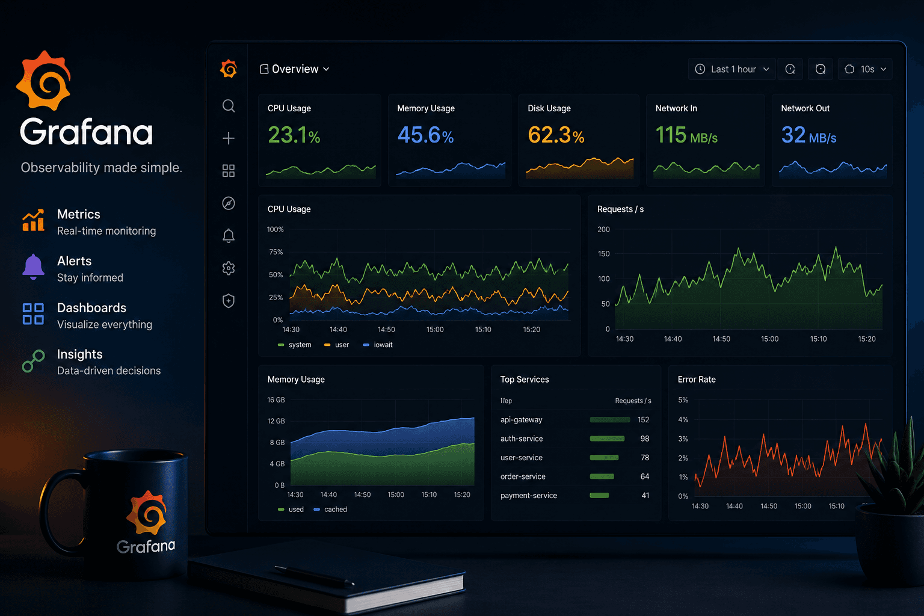The image size is (924, 616).
Task: Select the user-service row
Action: [576, 458]
